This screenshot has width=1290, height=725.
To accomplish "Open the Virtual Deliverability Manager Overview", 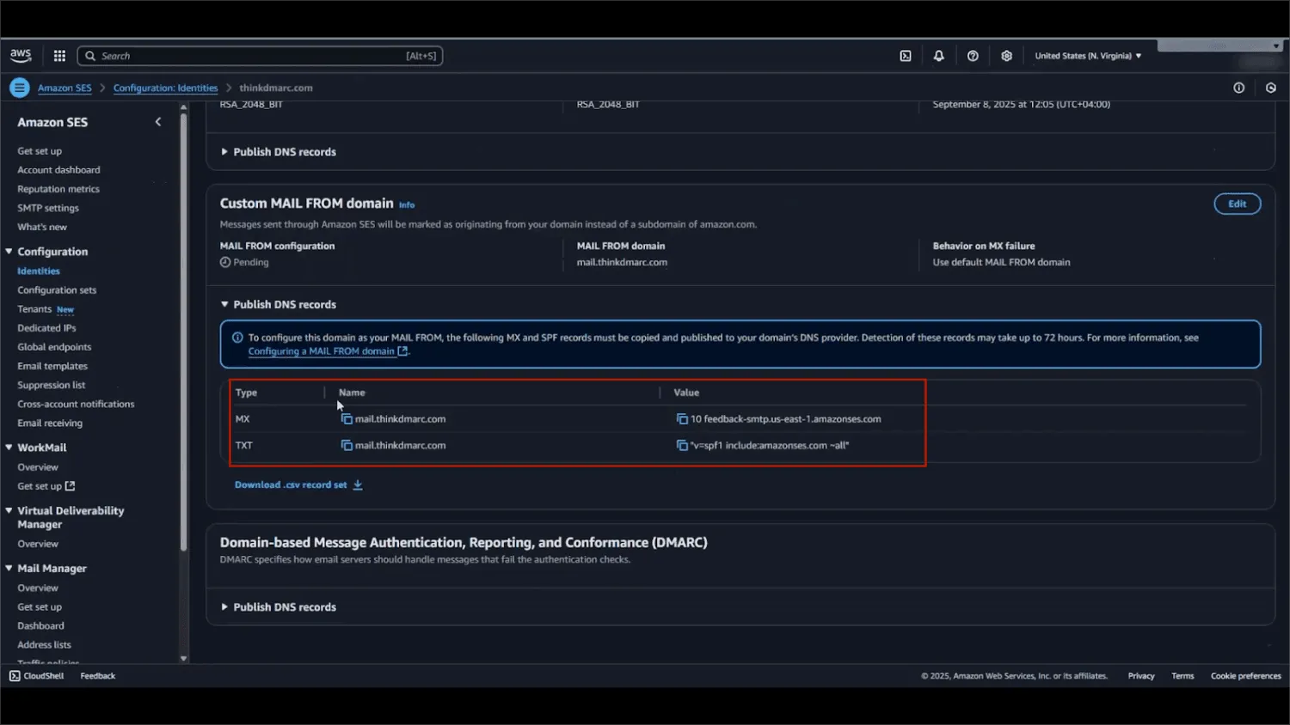I will click(38, 544).
